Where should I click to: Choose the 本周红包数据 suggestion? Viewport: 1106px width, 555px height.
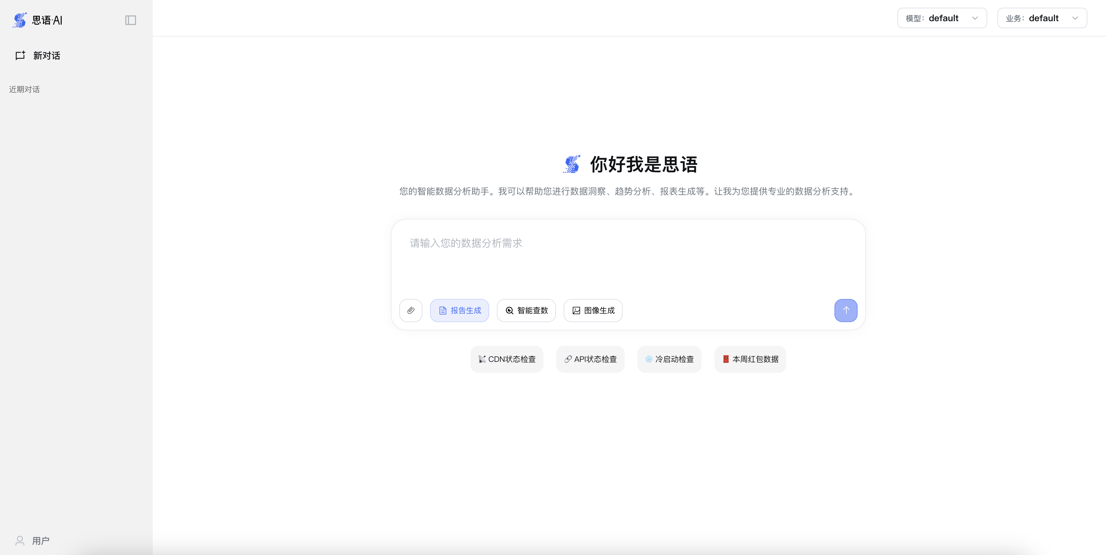pos(750,359)
